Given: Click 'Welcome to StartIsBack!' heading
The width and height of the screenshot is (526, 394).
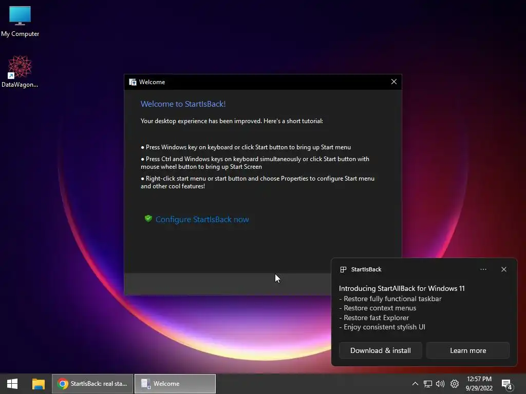Looking at the screenshot, I should [183, 104].
